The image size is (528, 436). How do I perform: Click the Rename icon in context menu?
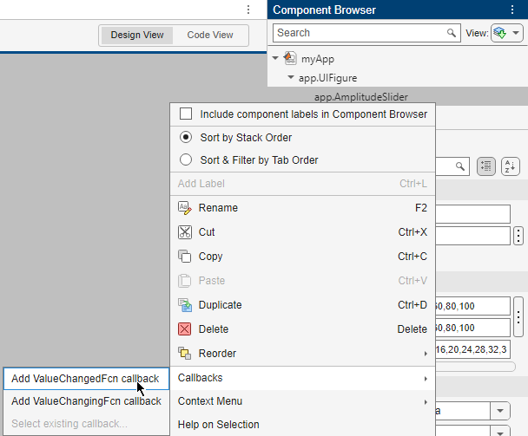click(184, 208)
